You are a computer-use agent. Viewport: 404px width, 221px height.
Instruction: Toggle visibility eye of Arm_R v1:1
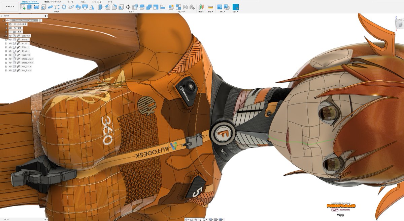click(10, 71)
